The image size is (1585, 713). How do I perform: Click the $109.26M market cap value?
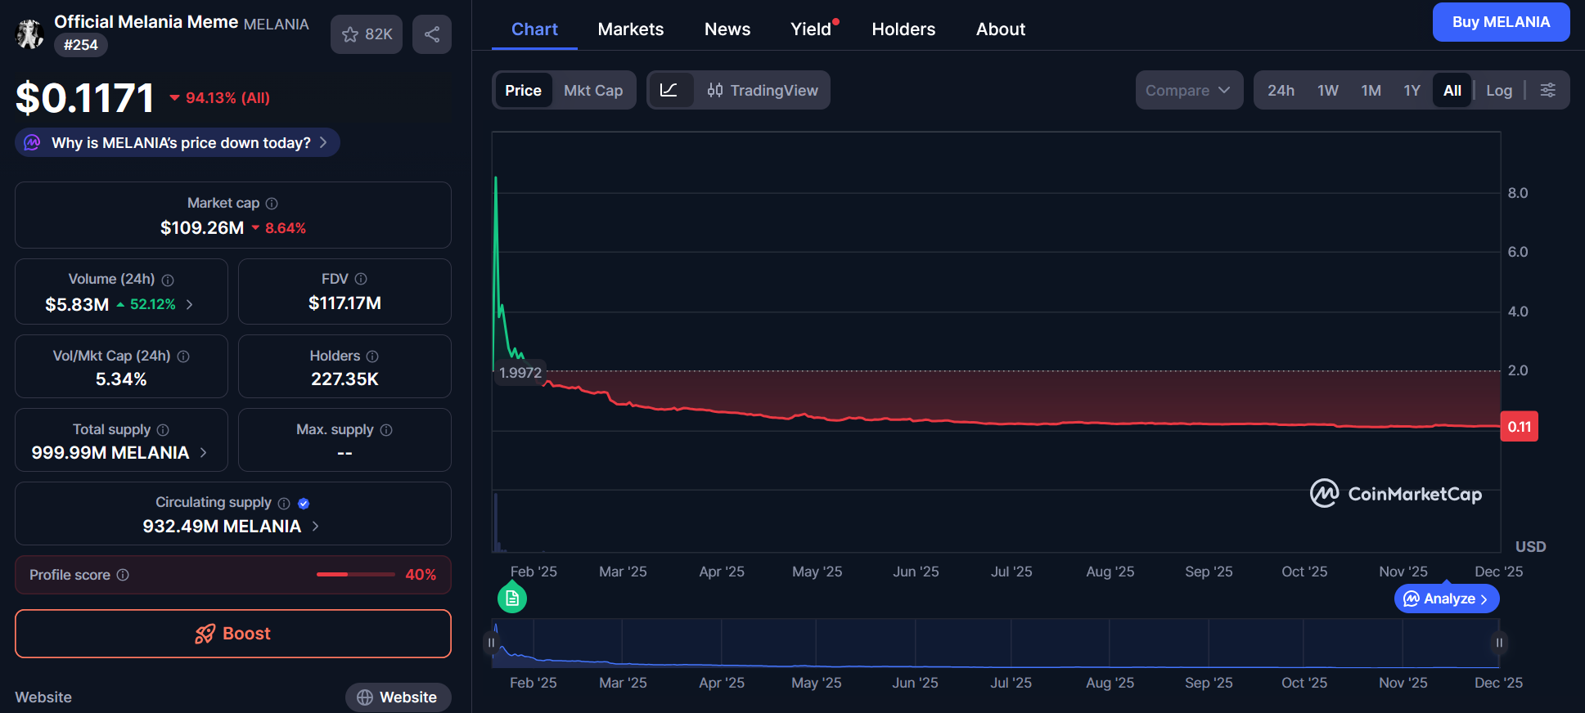coord(202,228)
